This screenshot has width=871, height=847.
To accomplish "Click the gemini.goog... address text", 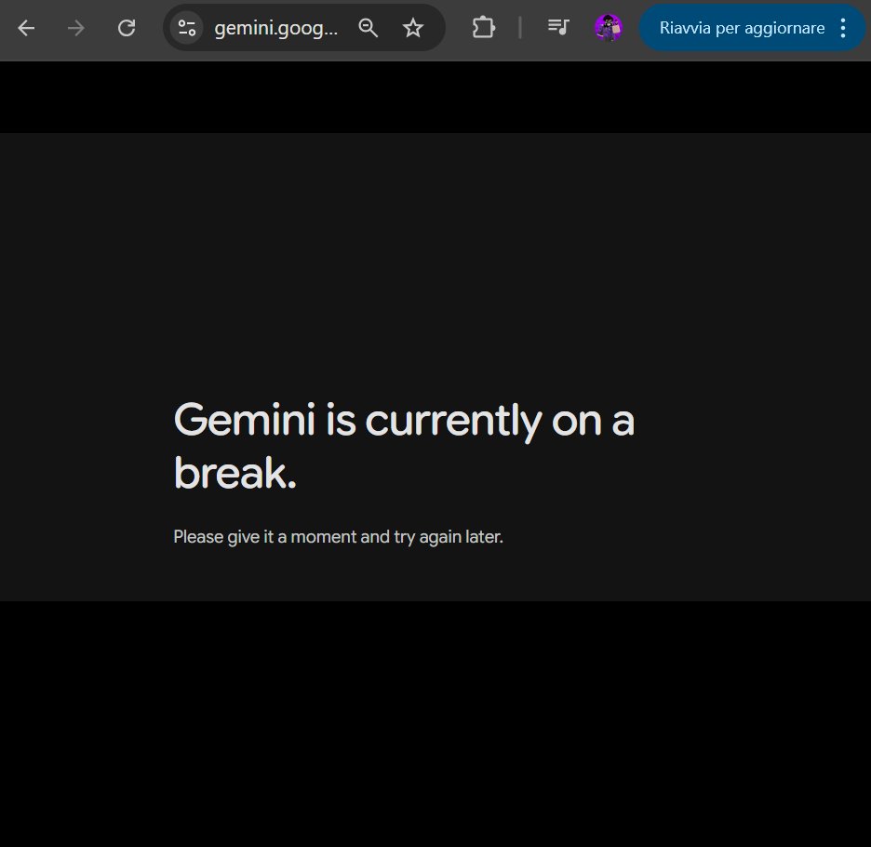I will pyautogui.click(x=276, y=28).
